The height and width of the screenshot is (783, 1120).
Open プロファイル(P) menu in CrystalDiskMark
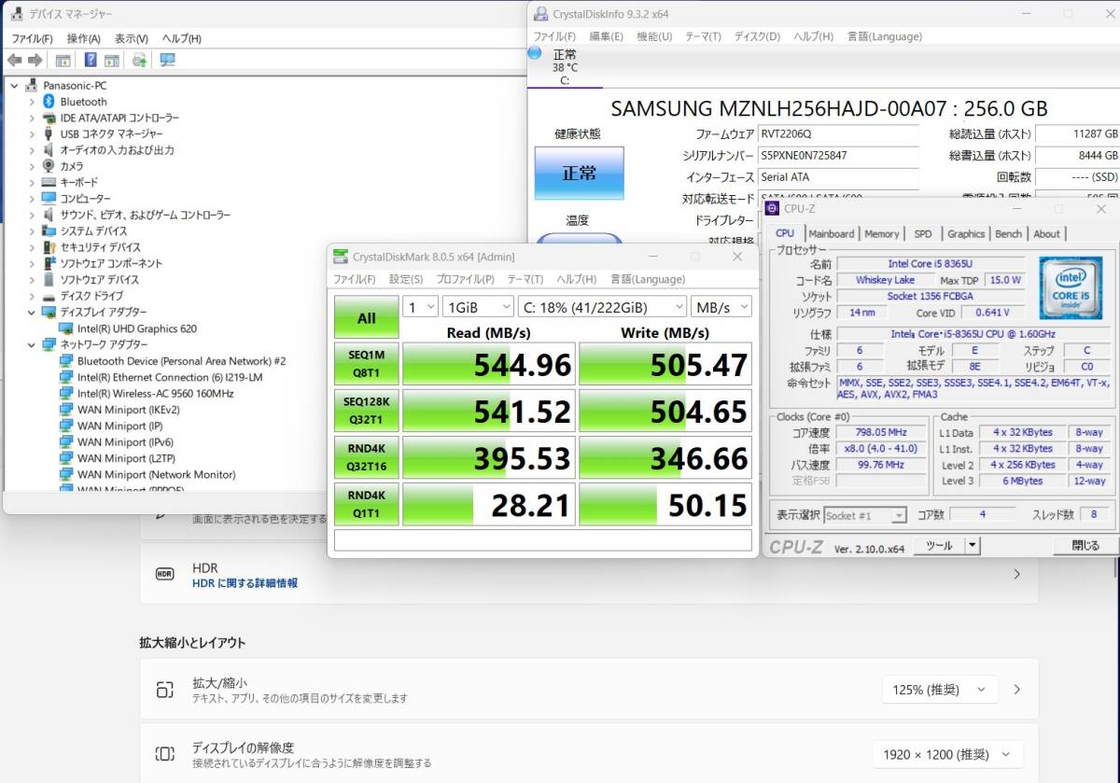465,279
